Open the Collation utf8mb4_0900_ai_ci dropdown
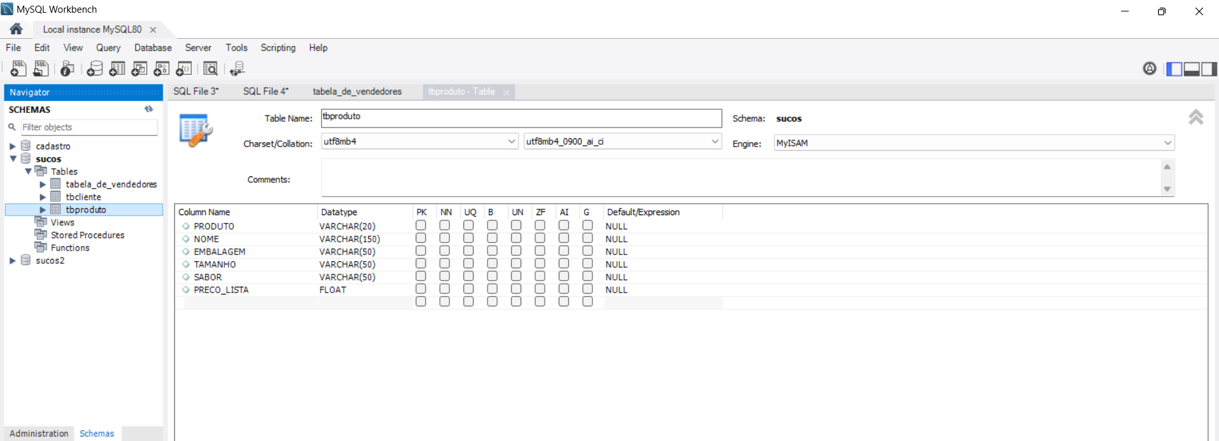The height and width of the screenshot is (441, 1219). pyautogui.click(x=715, y=142)
